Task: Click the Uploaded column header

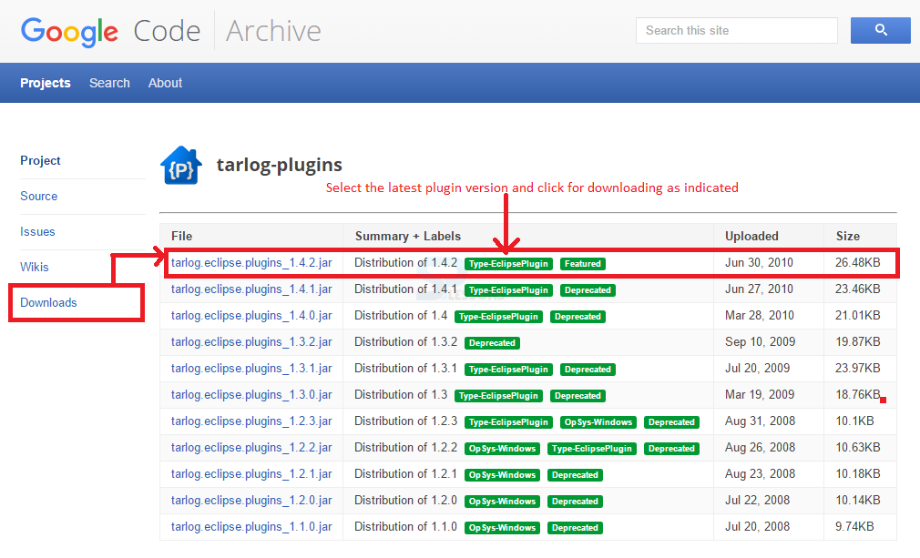Action: tap(751, 236)
